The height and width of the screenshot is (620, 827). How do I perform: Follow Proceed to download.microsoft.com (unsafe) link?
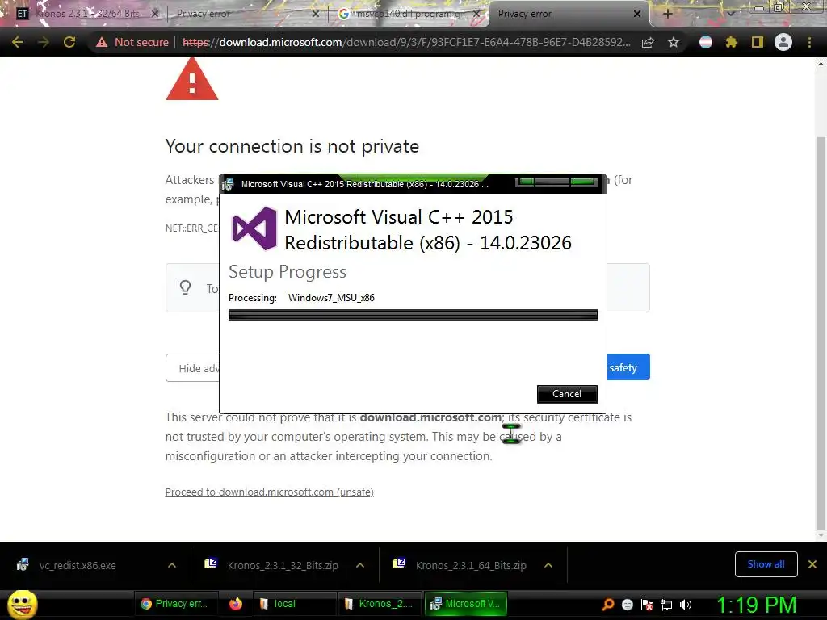[x=270, y=492]
